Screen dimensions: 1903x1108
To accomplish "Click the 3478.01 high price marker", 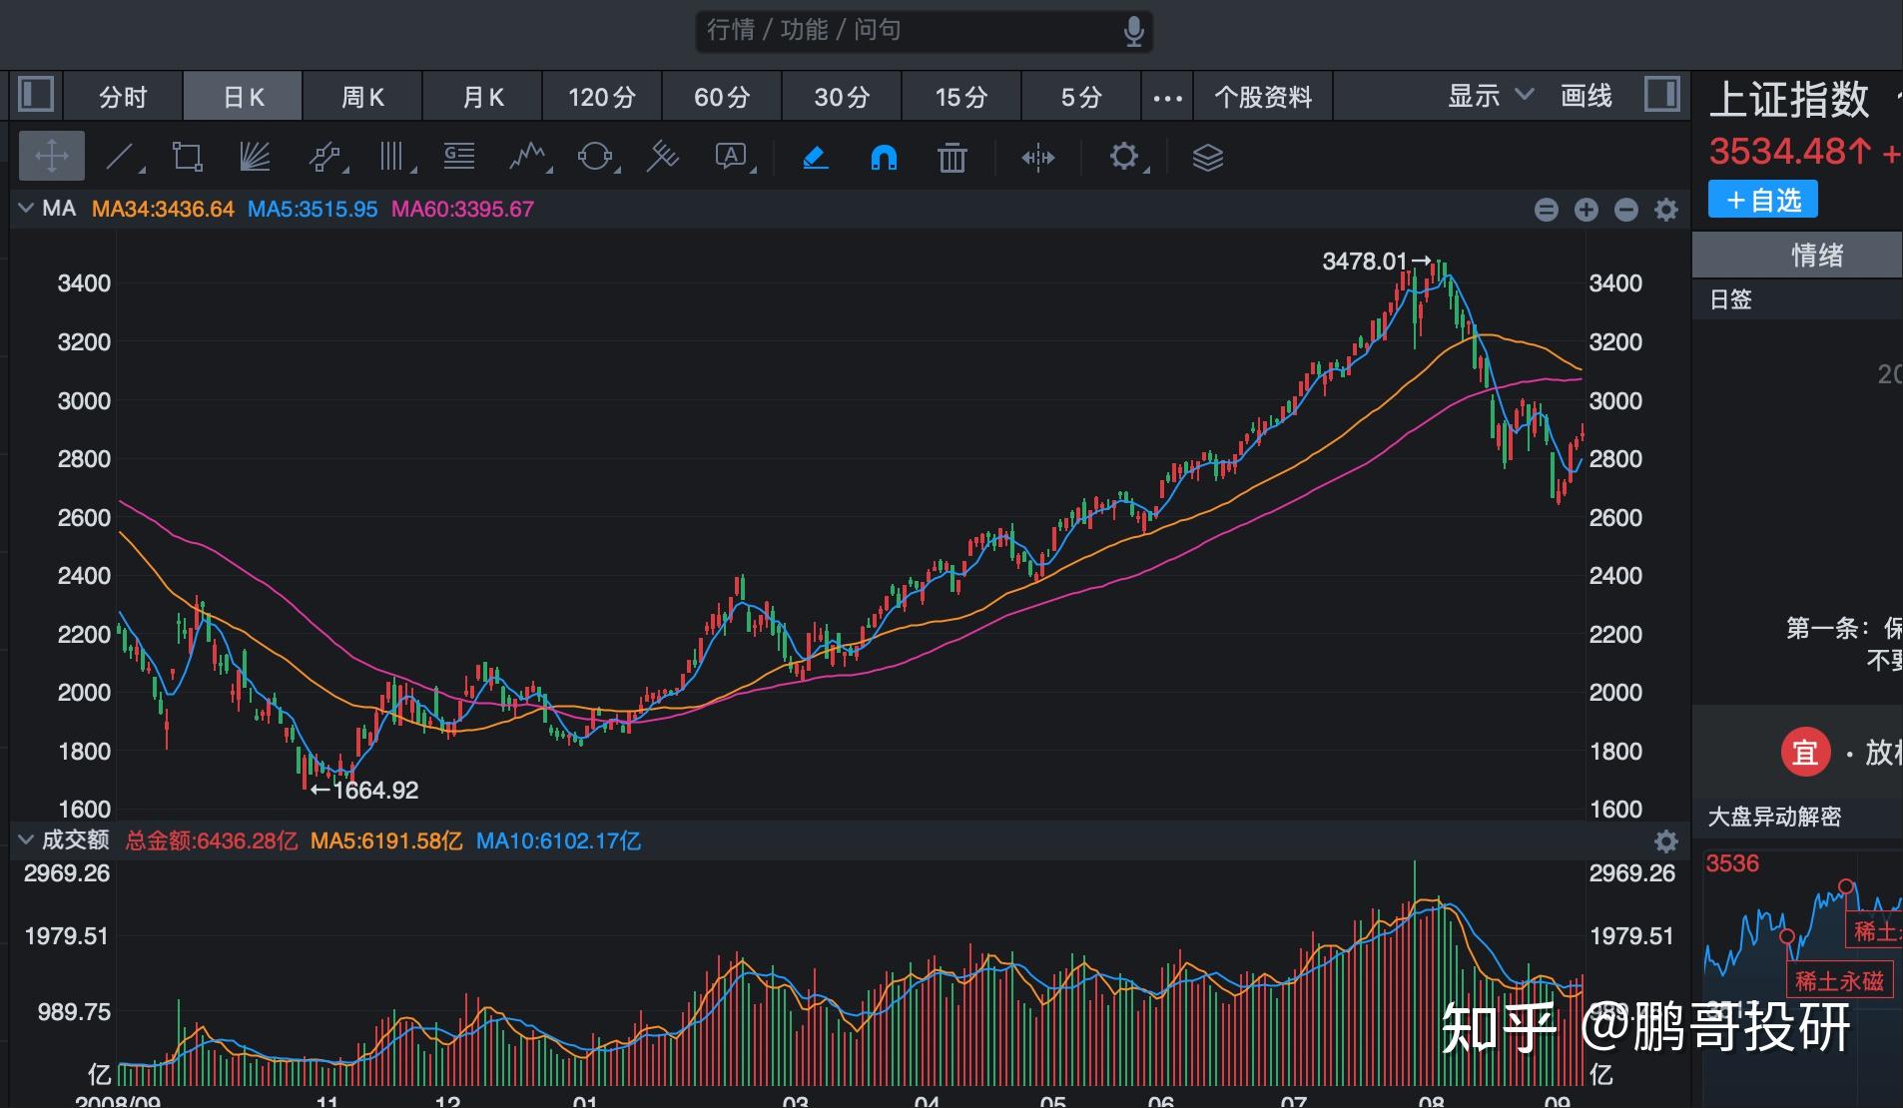I will point(1376,262).
